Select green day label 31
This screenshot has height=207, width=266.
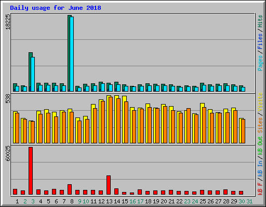click(x=249, y=201)
